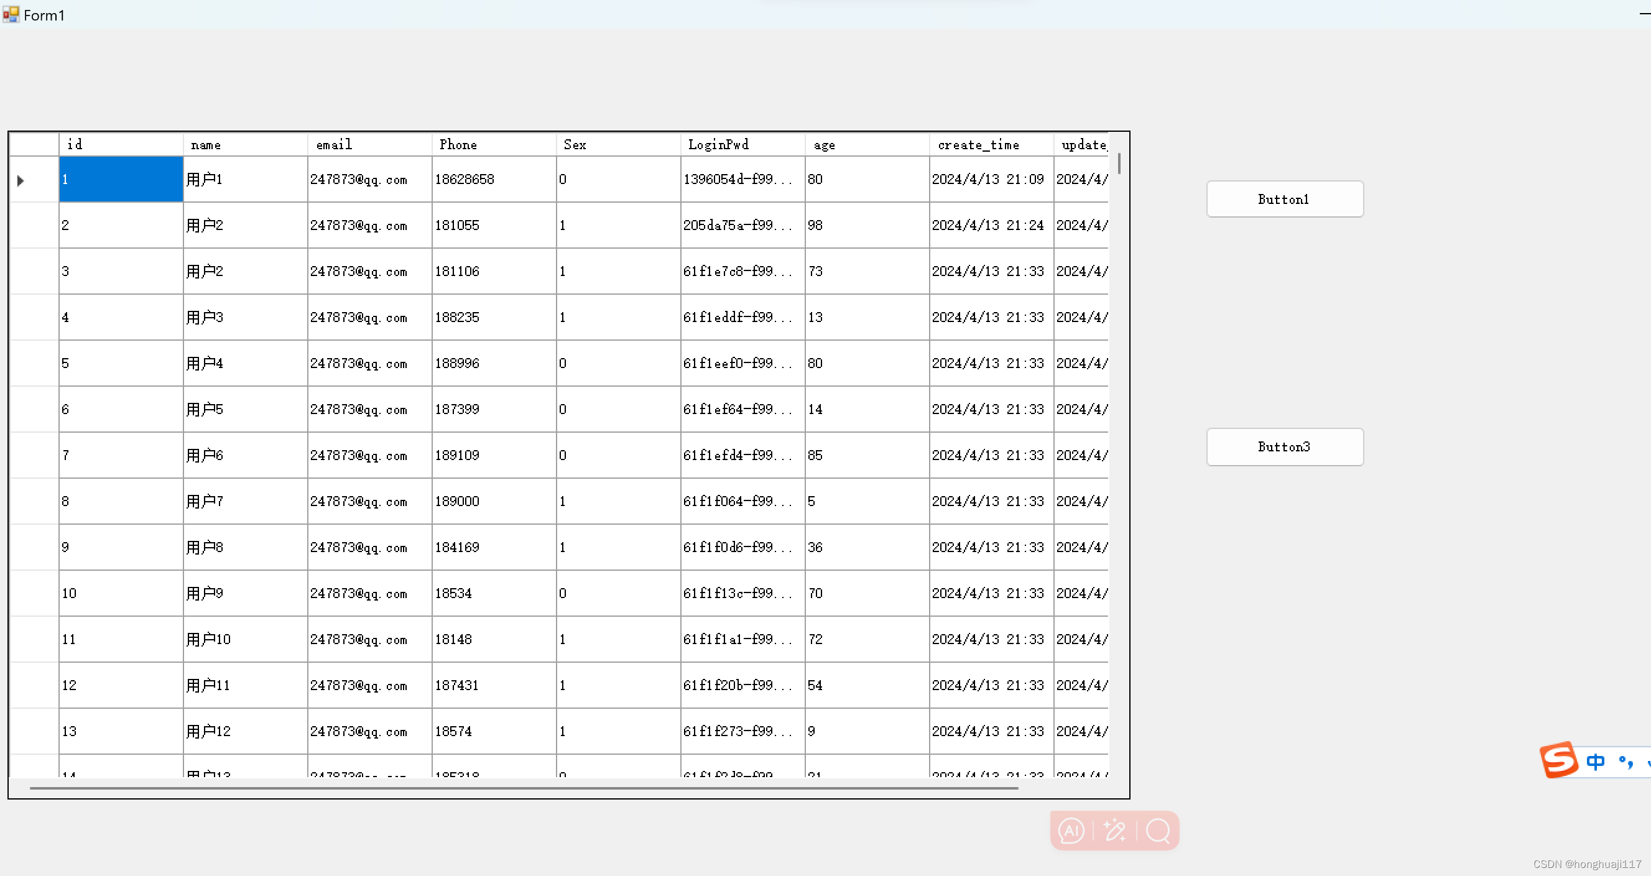
Task: Select the cell containing 205da75a-f99 password
Action: pos(740,225)
